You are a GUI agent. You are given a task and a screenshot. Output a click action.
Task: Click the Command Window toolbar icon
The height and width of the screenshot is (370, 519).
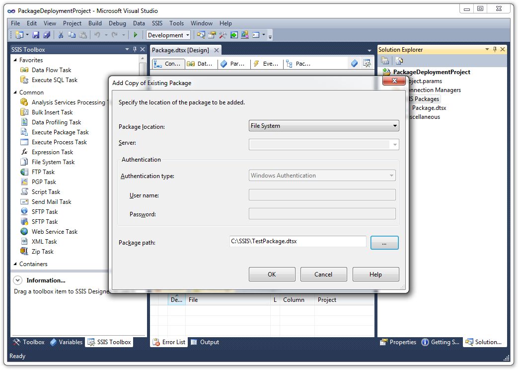(x=256, y=35)
